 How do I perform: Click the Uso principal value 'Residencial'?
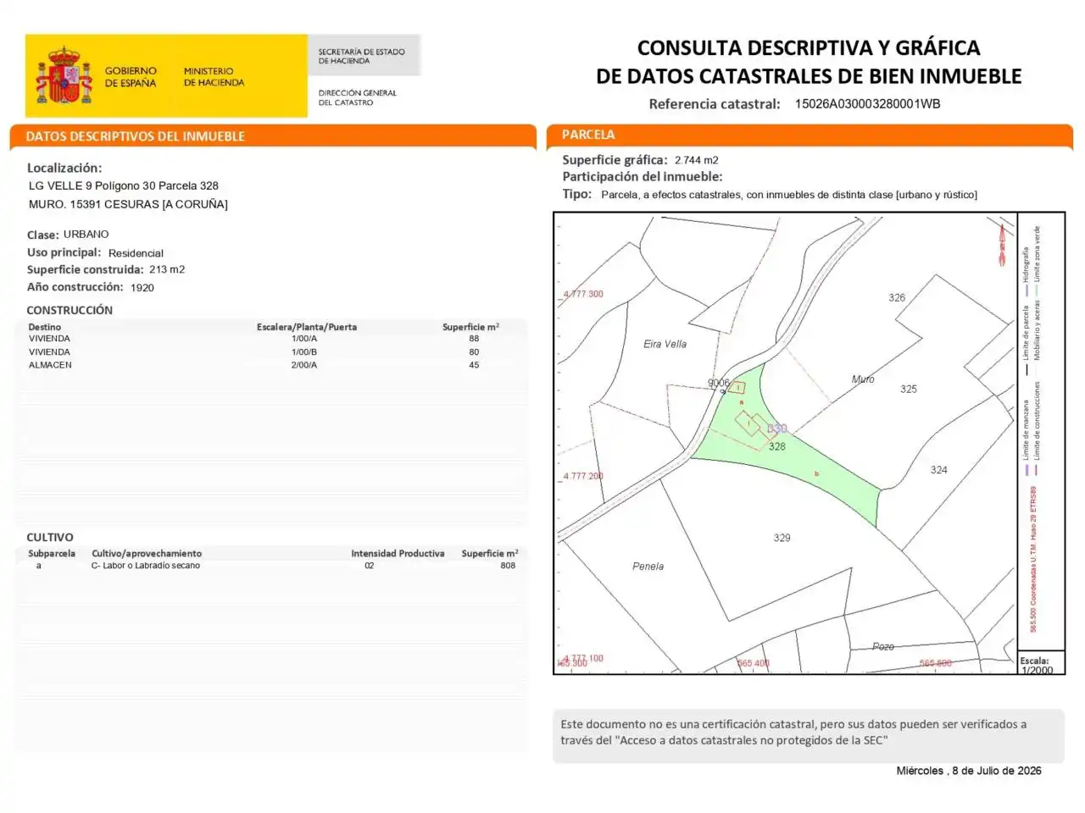(136, 253)
